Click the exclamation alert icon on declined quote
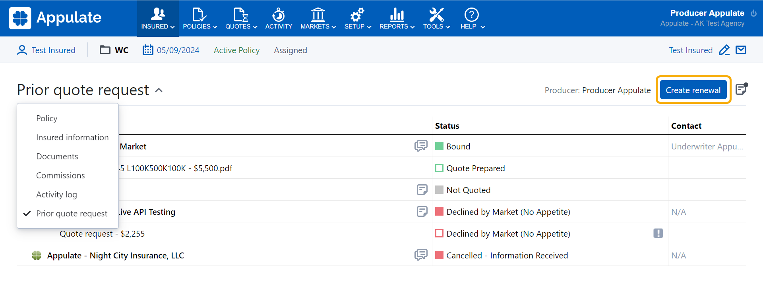Viewport: 763px width, 283px height. [x=658, y=233]
